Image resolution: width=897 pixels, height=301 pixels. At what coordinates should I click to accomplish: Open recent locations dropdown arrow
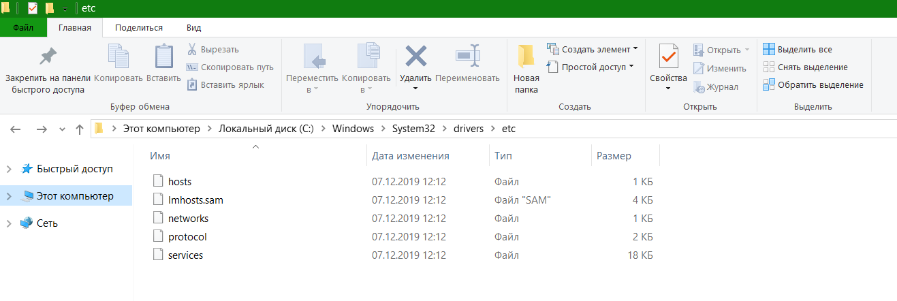point(62,129)
